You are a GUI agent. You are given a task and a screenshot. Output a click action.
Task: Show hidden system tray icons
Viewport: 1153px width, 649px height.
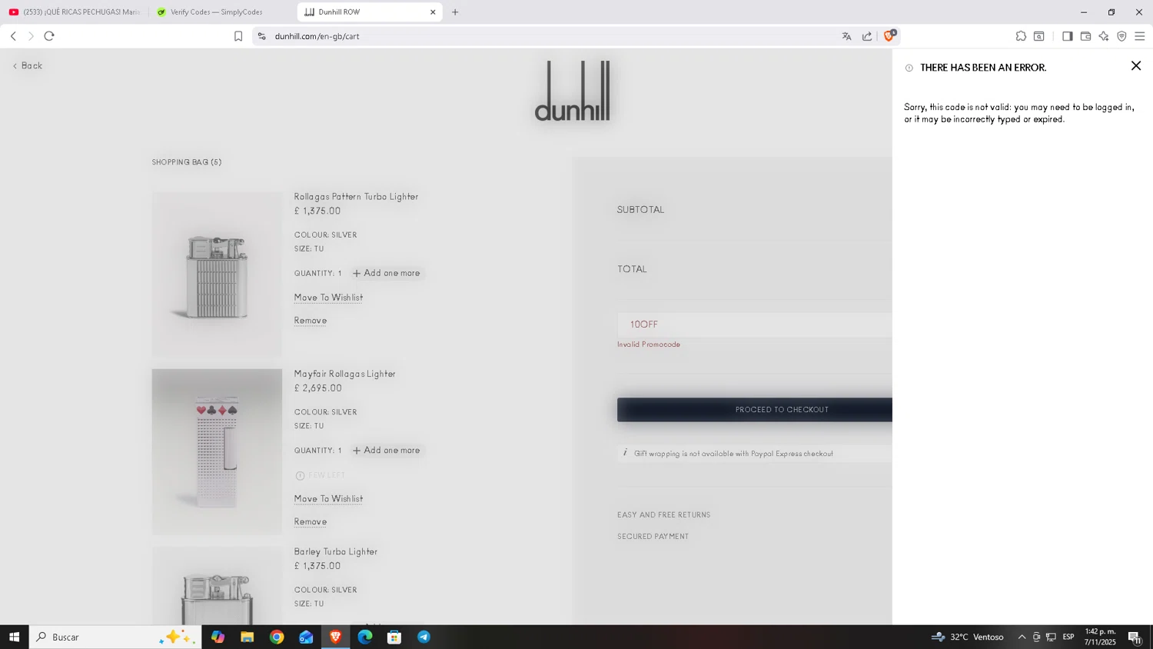coord(1022,637)
